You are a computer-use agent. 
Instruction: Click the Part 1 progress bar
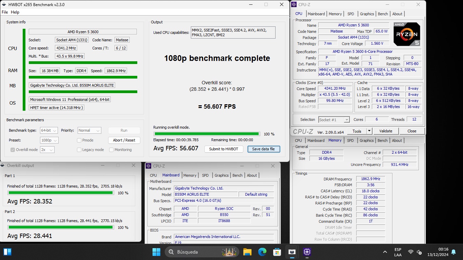click(61, 193)
